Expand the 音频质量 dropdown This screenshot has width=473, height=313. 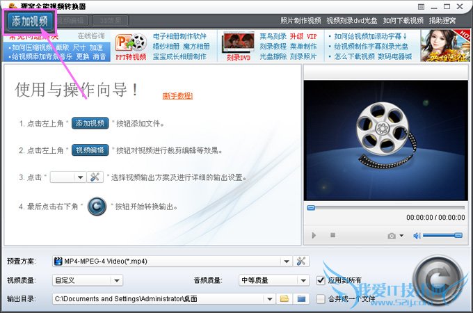point(303,281)
